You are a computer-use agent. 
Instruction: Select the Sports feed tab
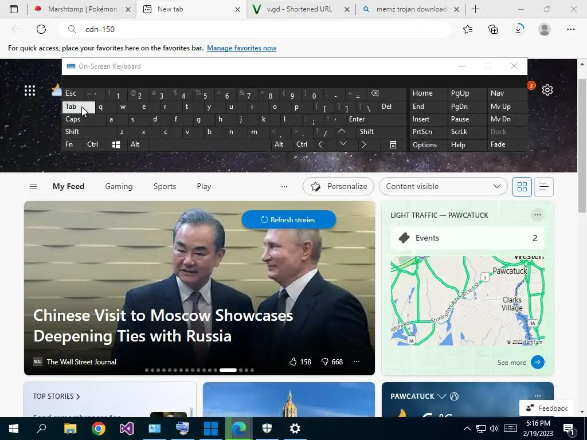click(165, 186)
